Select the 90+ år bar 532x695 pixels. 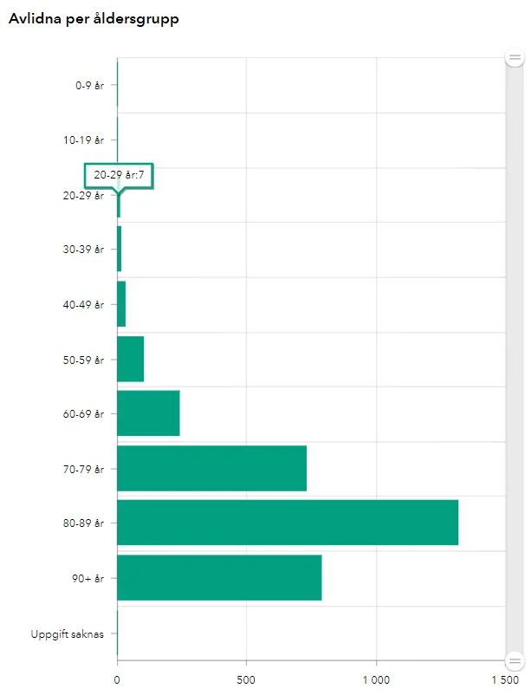tap(219, 578)
